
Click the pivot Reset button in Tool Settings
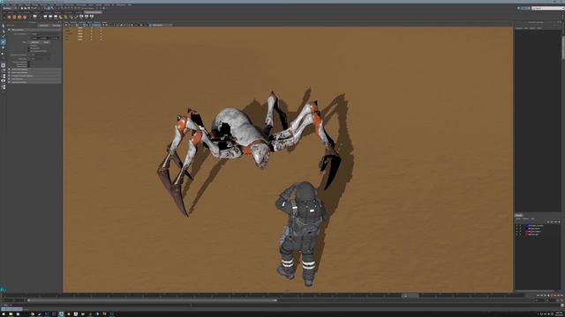(46, 42)
